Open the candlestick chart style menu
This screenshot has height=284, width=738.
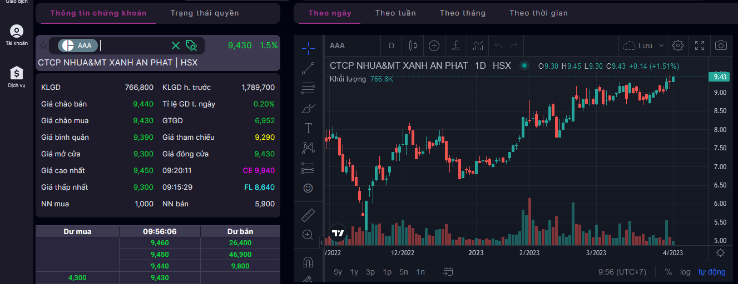[412, 45]
